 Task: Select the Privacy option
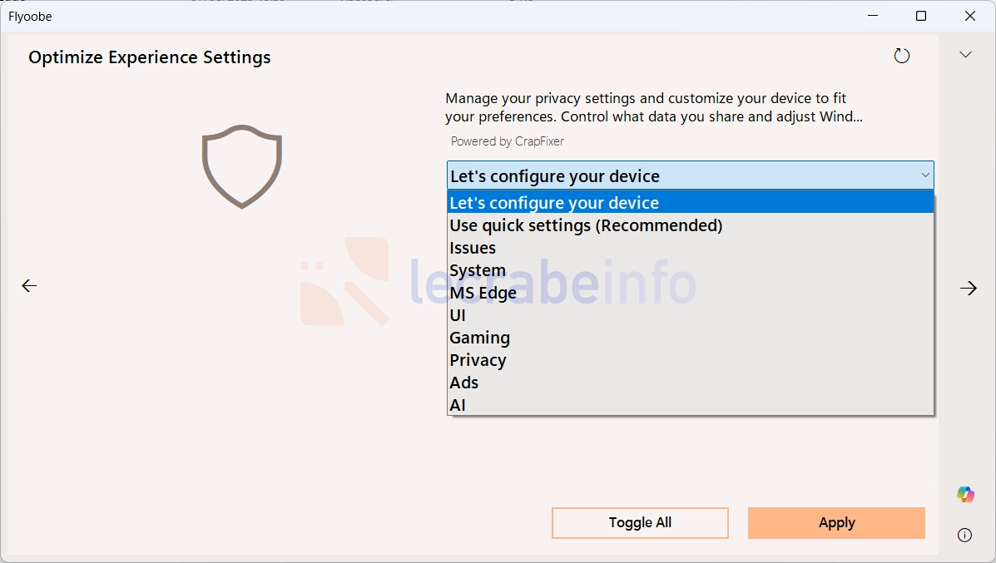click(691, 360)
